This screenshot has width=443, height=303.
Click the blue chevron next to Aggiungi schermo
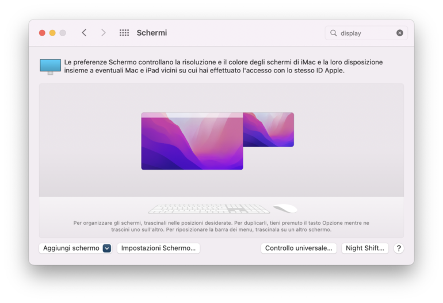(x=107, y=248)
